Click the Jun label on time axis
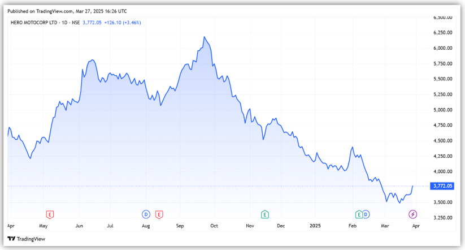 click(x=79, y=225)
